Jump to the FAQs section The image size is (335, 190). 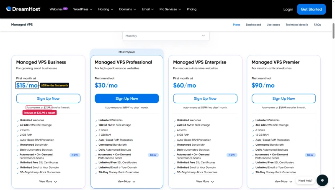coord(317,25)
